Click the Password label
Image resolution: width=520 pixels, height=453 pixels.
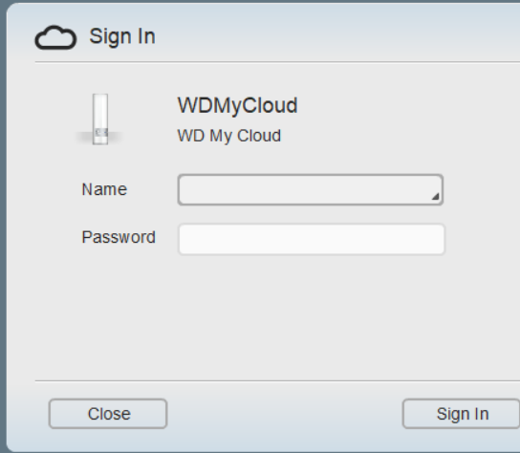point(119,237)
